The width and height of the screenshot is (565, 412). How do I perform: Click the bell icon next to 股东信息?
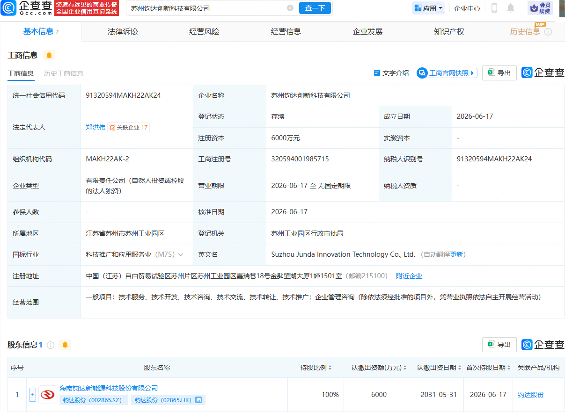click(65, 345)
